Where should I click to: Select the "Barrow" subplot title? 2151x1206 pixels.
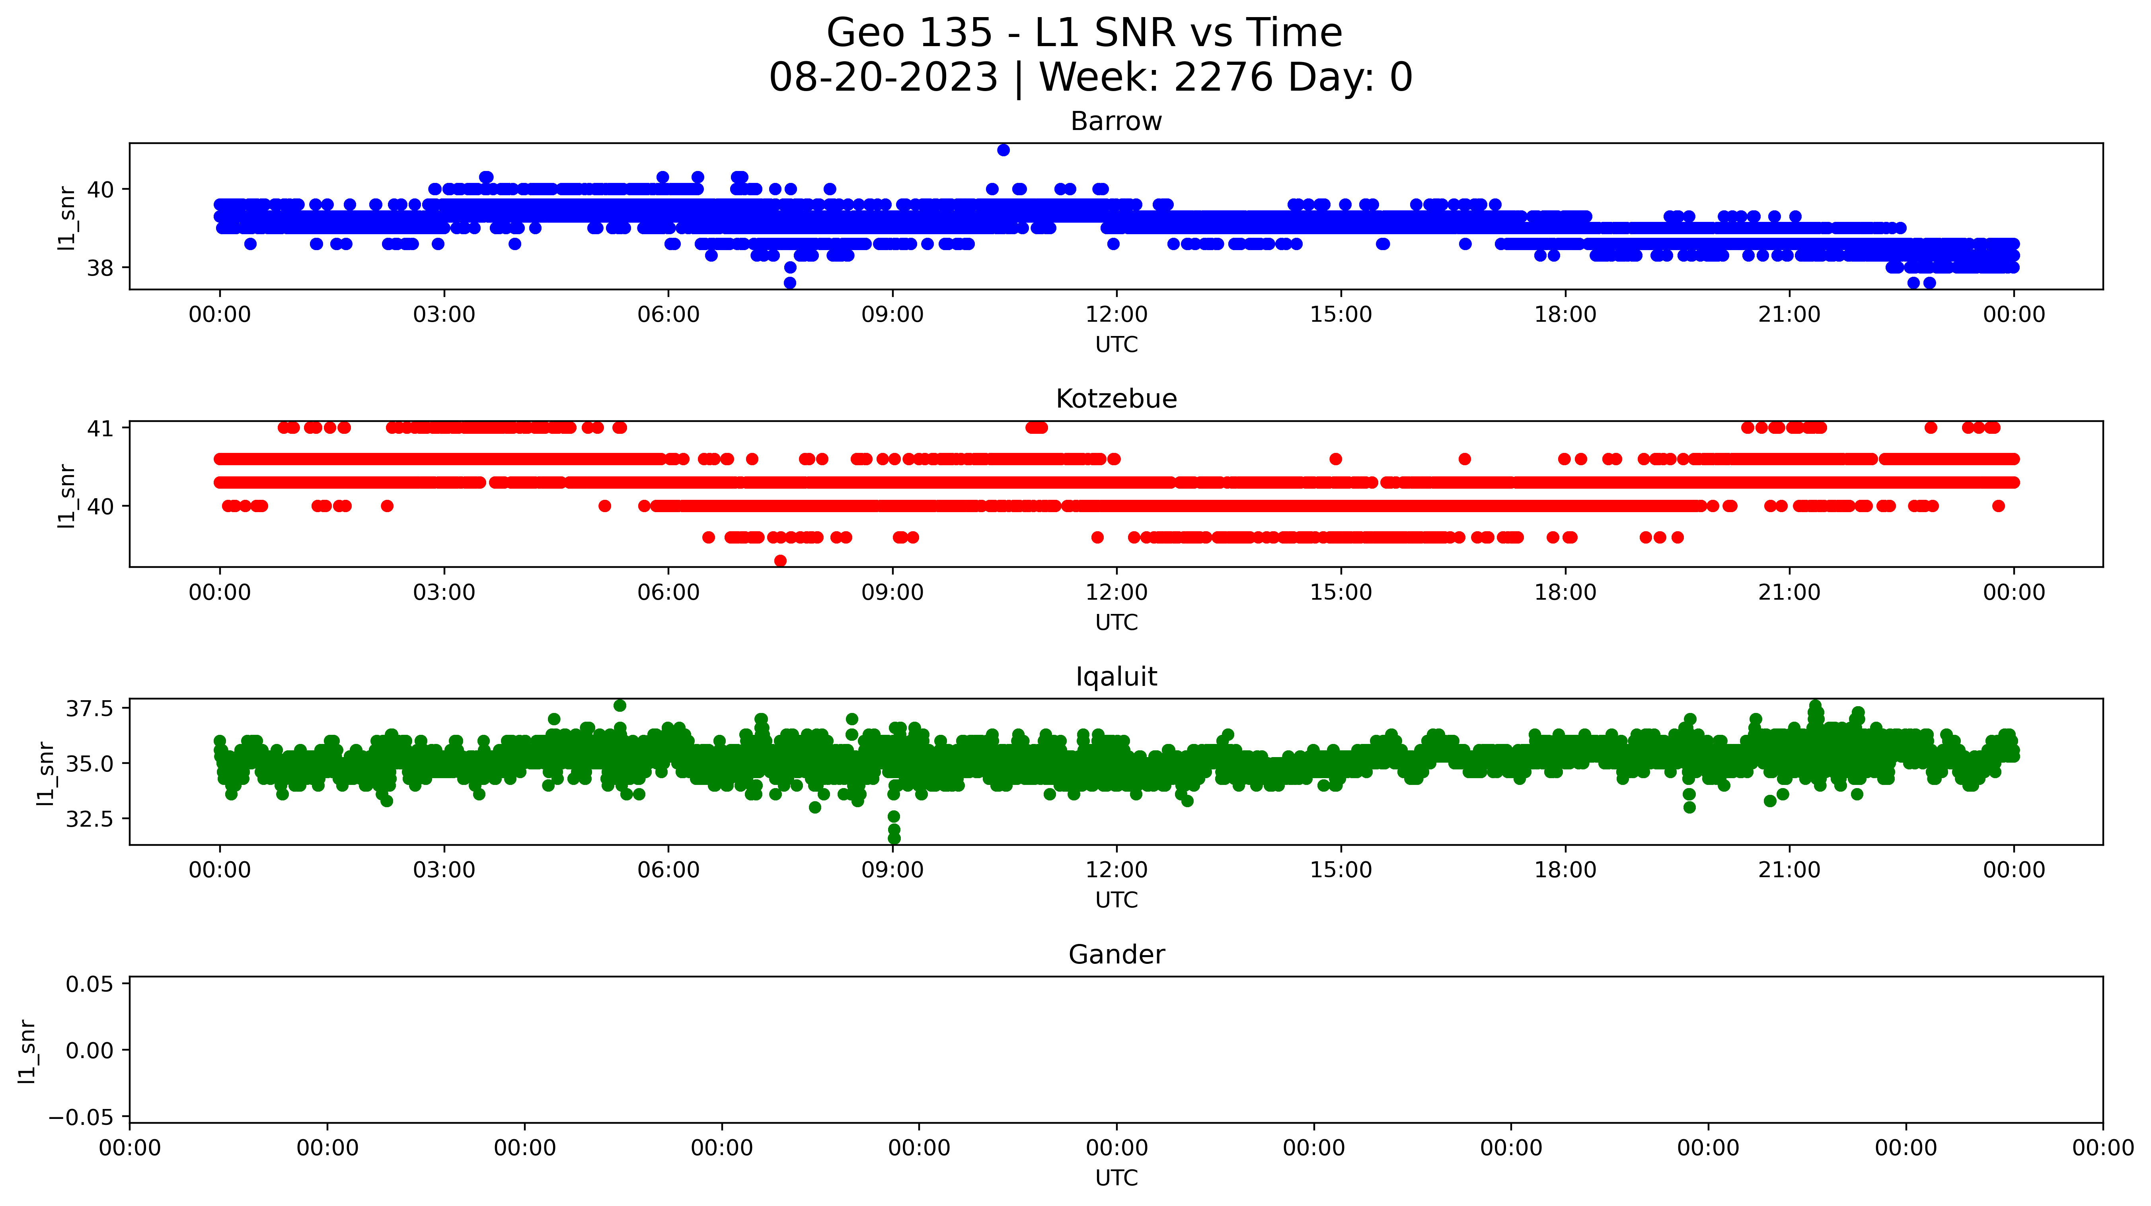(1116, 122)
